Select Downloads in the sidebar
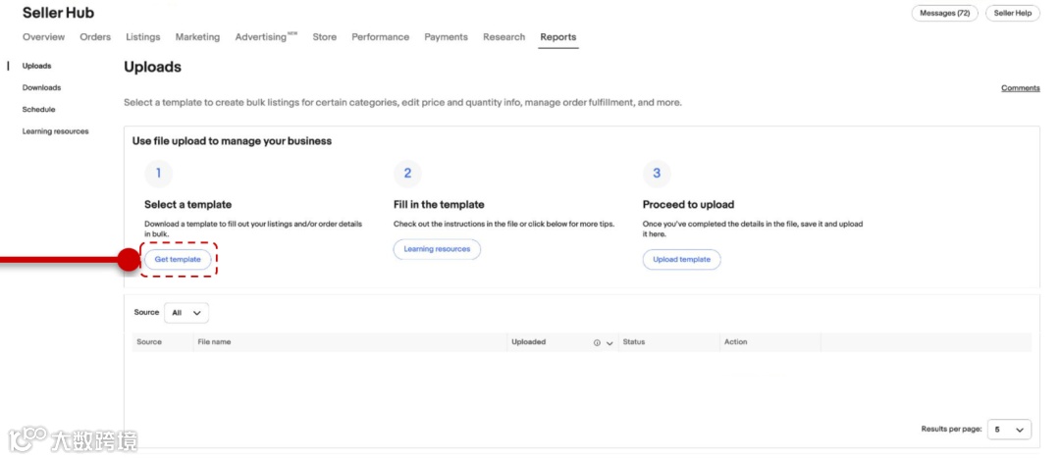This screenshot has height=460, width=1060. click(x=41, y=88)
